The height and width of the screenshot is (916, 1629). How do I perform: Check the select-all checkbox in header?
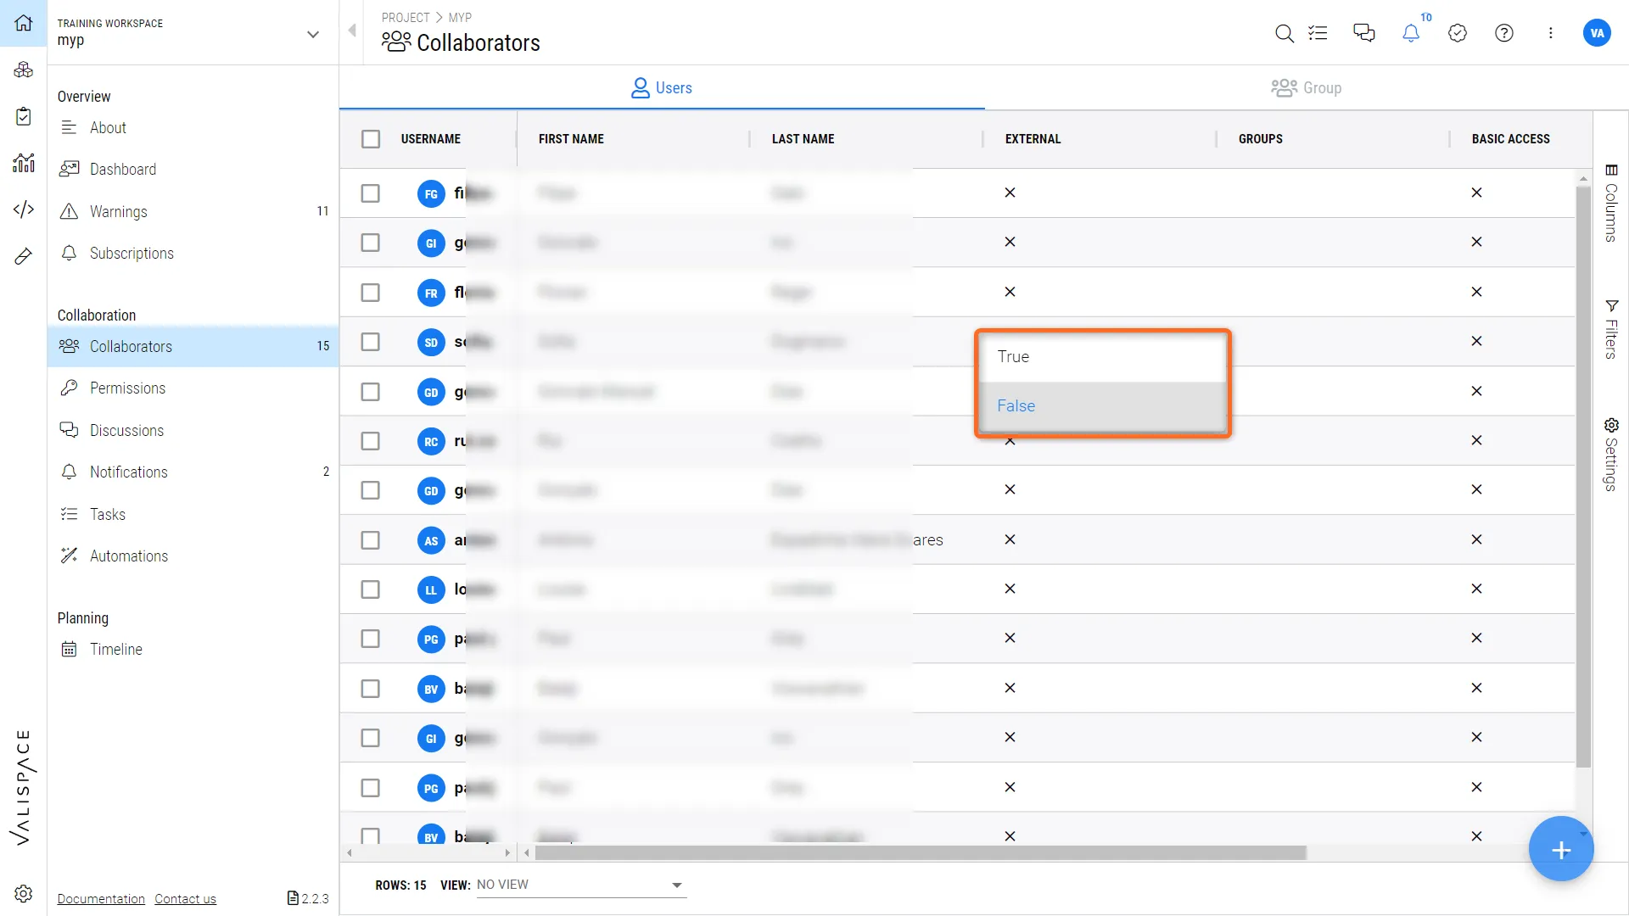pos(371,139)
